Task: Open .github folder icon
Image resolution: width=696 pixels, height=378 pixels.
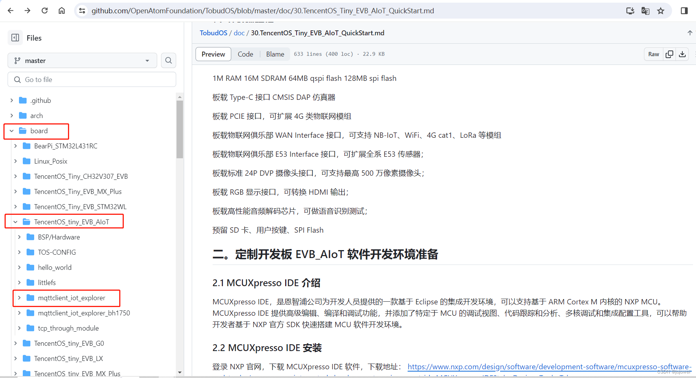Action: coord(23,100)
